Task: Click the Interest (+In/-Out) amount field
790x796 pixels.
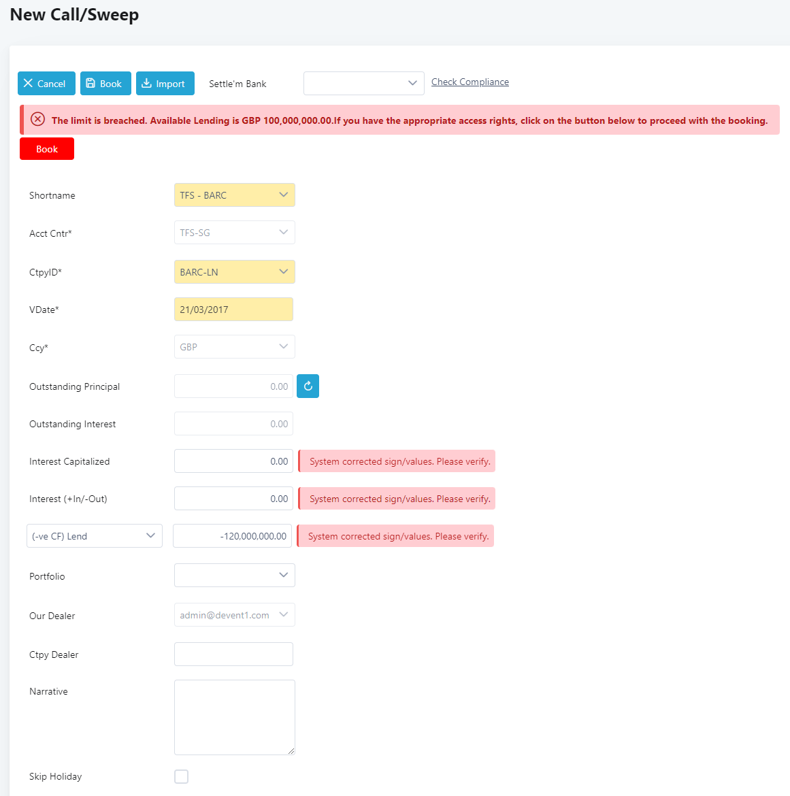Action: click(233, 499)
